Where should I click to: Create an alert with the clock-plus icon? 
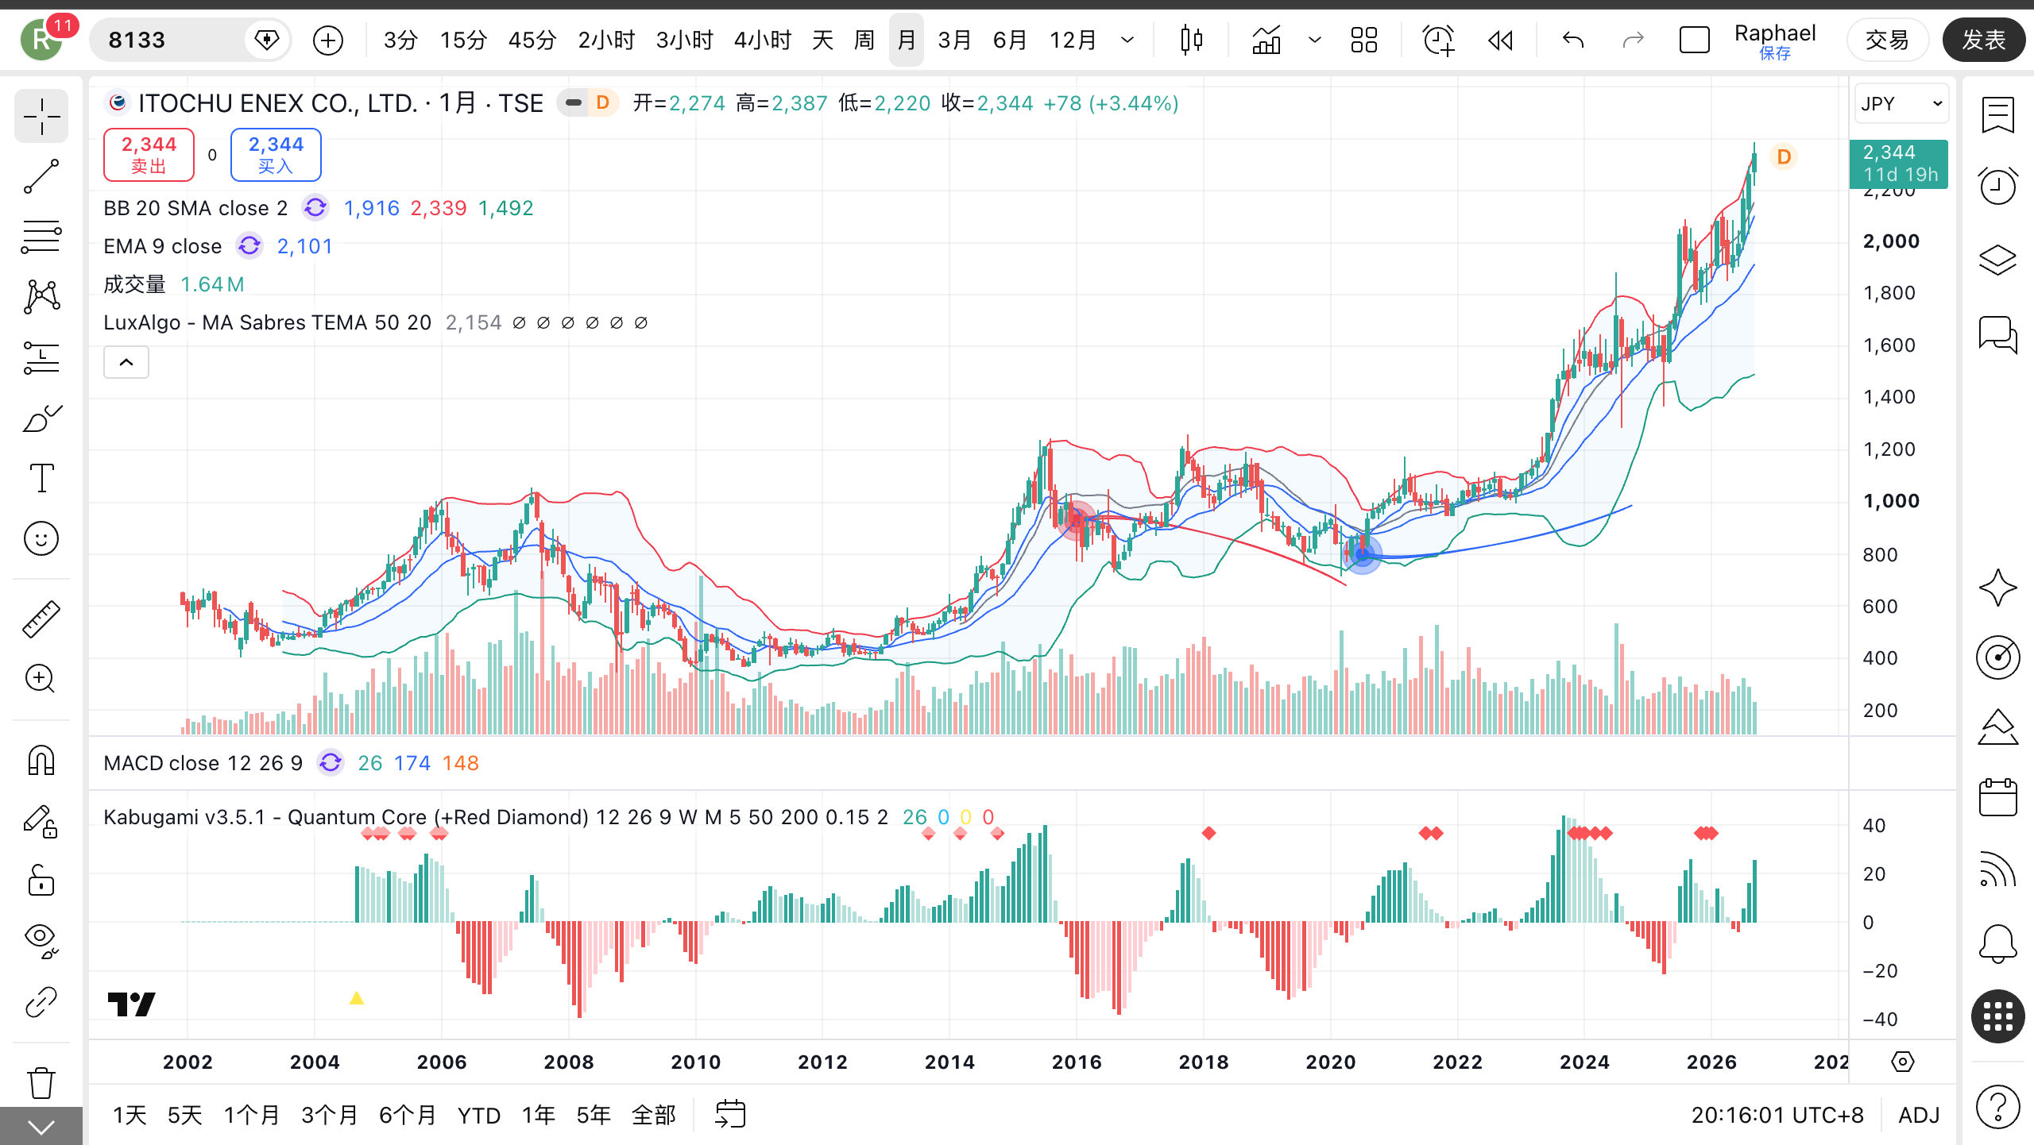[x=1438, y=40]
